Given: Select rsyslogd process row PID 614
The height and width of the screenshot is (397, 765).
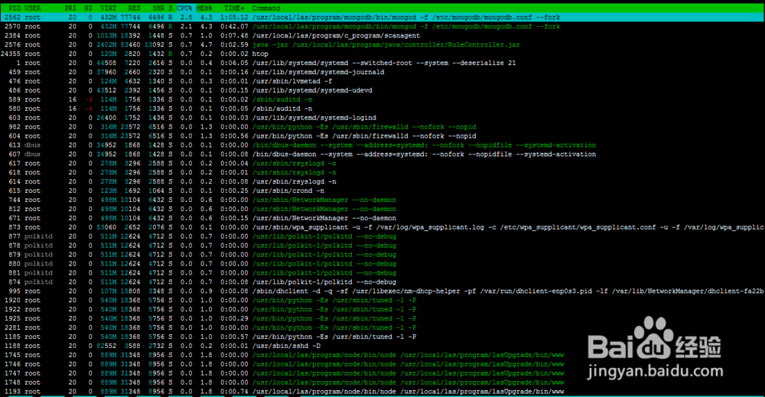Looking at the screenshot, I should [382, 182].
